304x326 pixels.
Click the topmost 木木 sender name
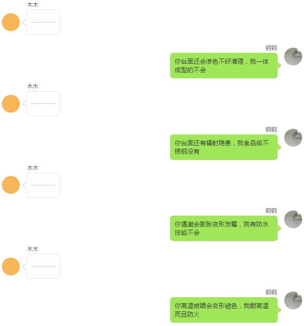click(x=33, y=5)
